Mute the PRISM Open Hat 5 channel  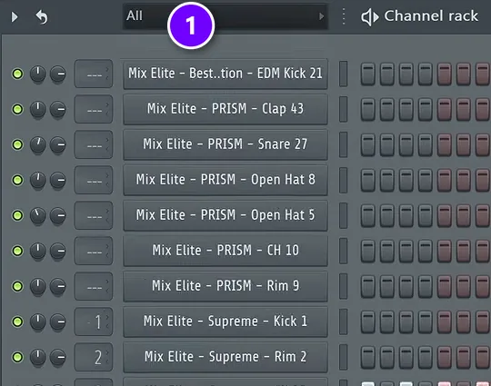click(x=17, y=215)
